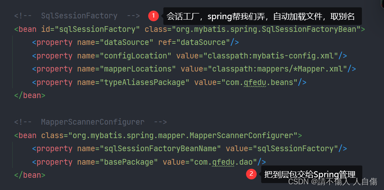
Task: Click the tooltip about session factory aliases
Action: pyautogui.click(x=262, y=16)
